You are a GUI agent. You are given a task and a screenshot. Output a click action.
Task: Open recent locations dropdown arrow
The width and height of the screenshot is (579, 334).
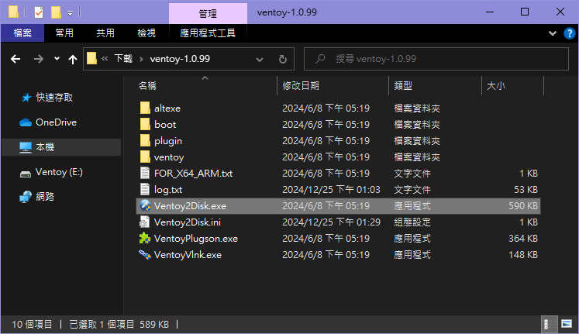[x=57, y=59]
